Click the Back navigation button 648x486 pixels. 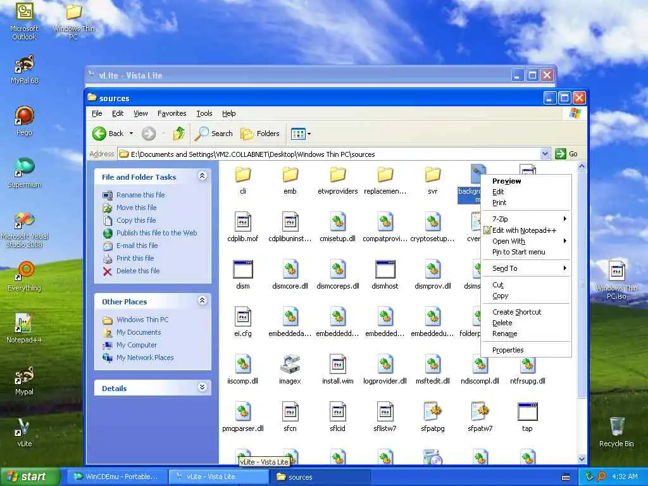[108, 134]
